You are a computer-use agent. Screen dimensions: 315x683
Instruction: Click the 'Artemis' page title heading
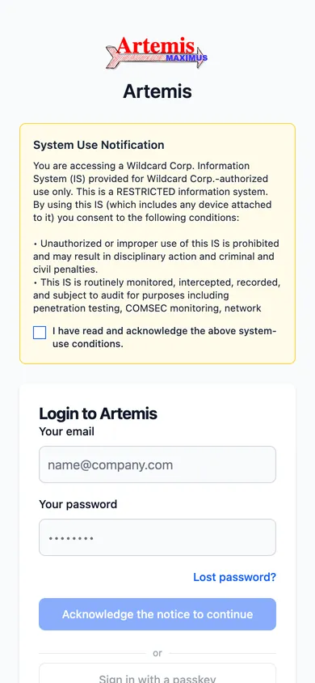[x=157, y=91]
